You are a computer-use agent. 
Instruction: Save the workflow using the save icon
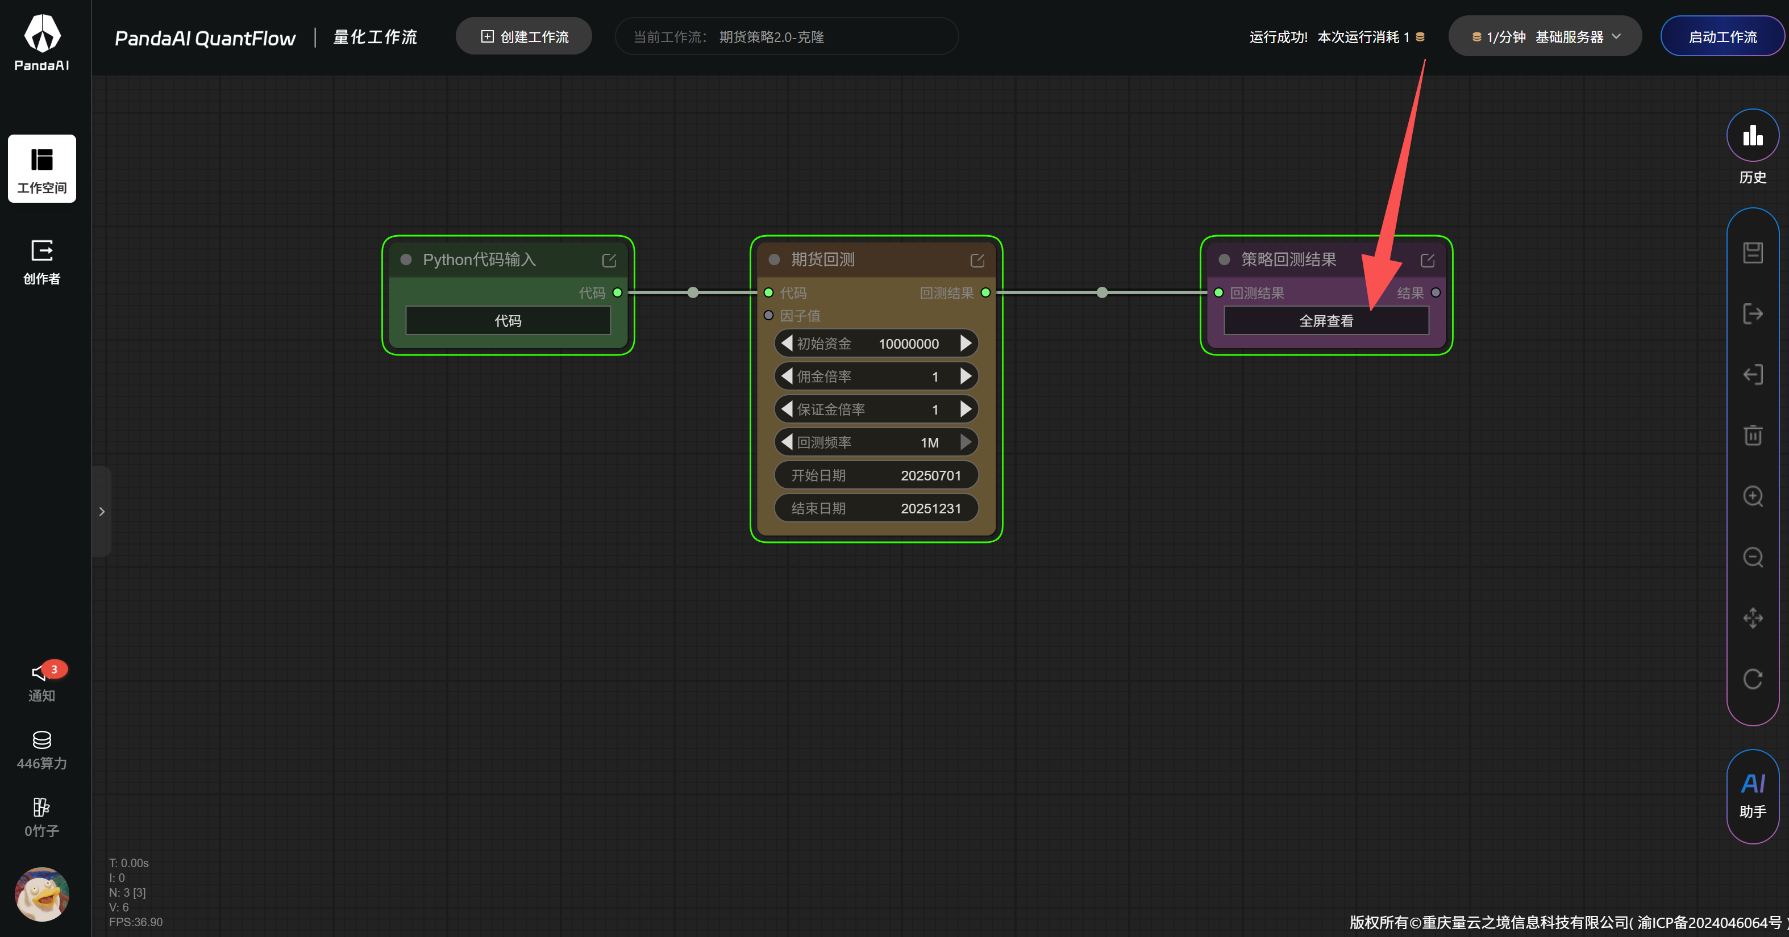click(x=1753, y=253)
